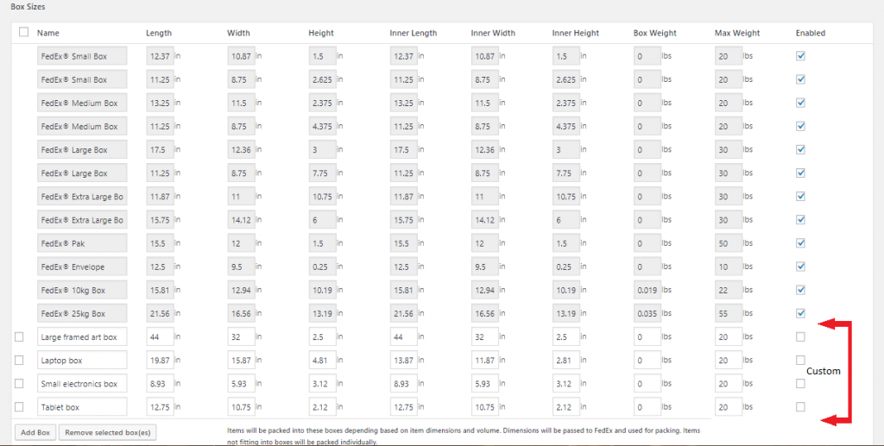The height and width of the screenshot is (446, 884).
Task: Select the Small electronics box row checkbox
Action: tap(19, 384)
